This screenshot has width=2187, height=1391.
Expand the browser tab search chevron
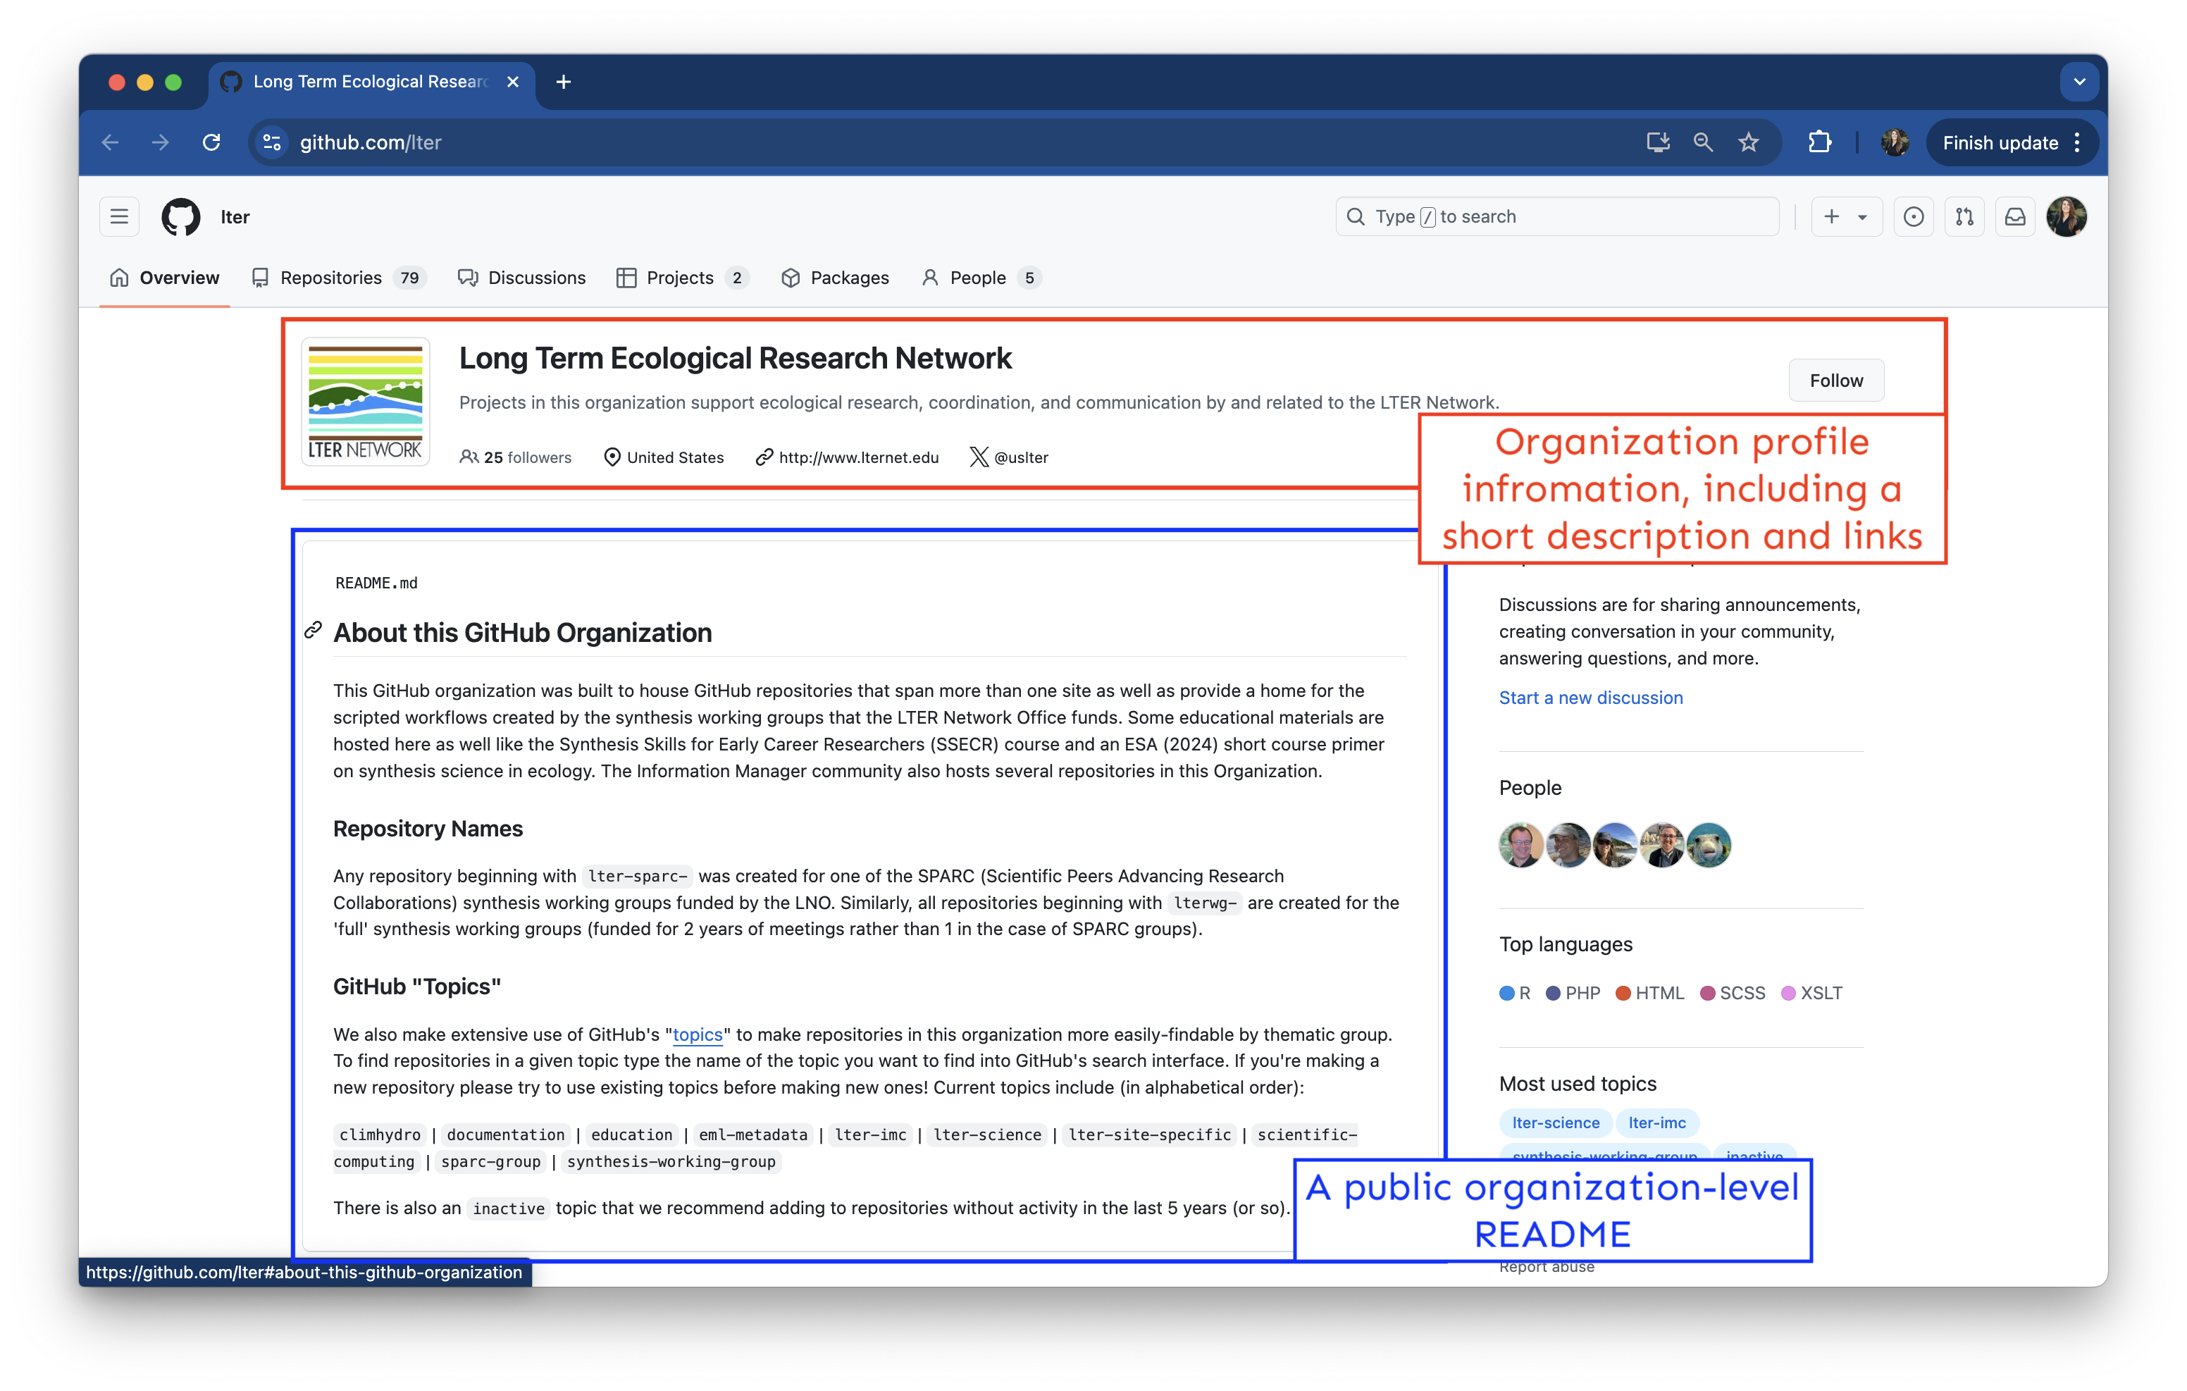[2079, 82]
